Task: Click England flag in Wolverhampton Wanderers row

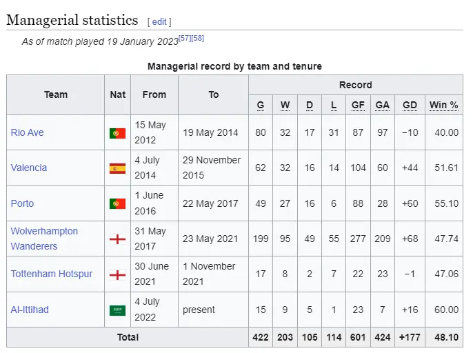Action: pyautogui.click(x=117, y=239)
